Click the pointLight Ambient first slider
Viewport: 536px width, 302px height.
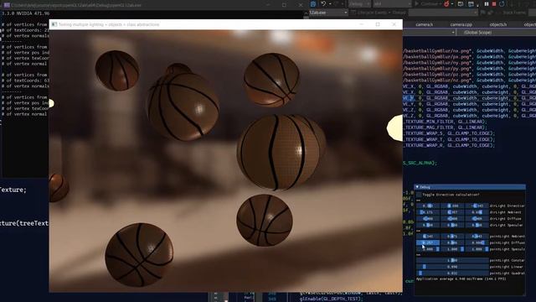(x=428, y=237)
